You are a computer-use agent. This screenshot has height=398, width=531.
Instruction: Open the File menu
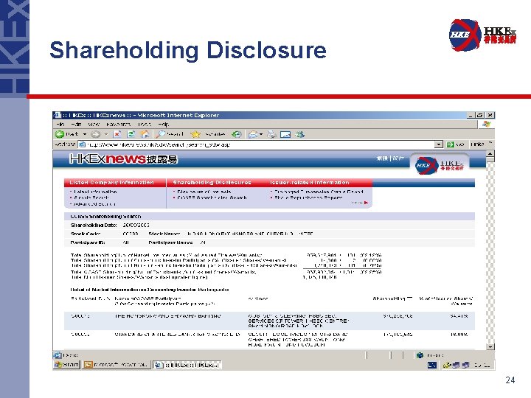(x=60, y=125)
